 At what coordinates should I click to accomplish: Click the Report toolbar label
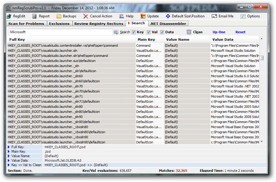44,16
